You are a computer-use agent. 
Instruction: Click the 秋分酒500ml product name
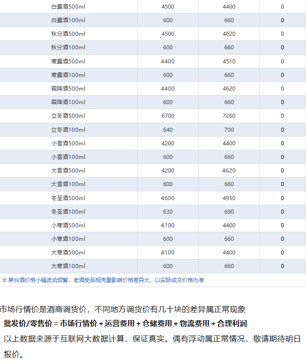point(68,34)
